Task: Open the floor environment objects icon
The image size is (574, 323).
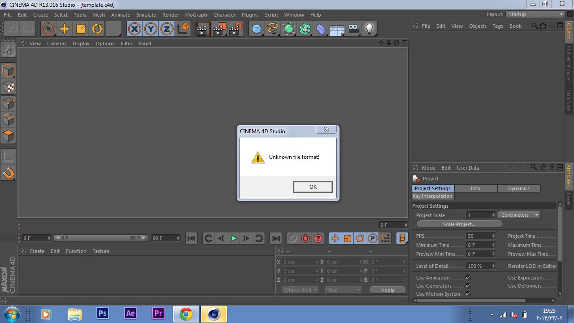Action: click(337, 29)
